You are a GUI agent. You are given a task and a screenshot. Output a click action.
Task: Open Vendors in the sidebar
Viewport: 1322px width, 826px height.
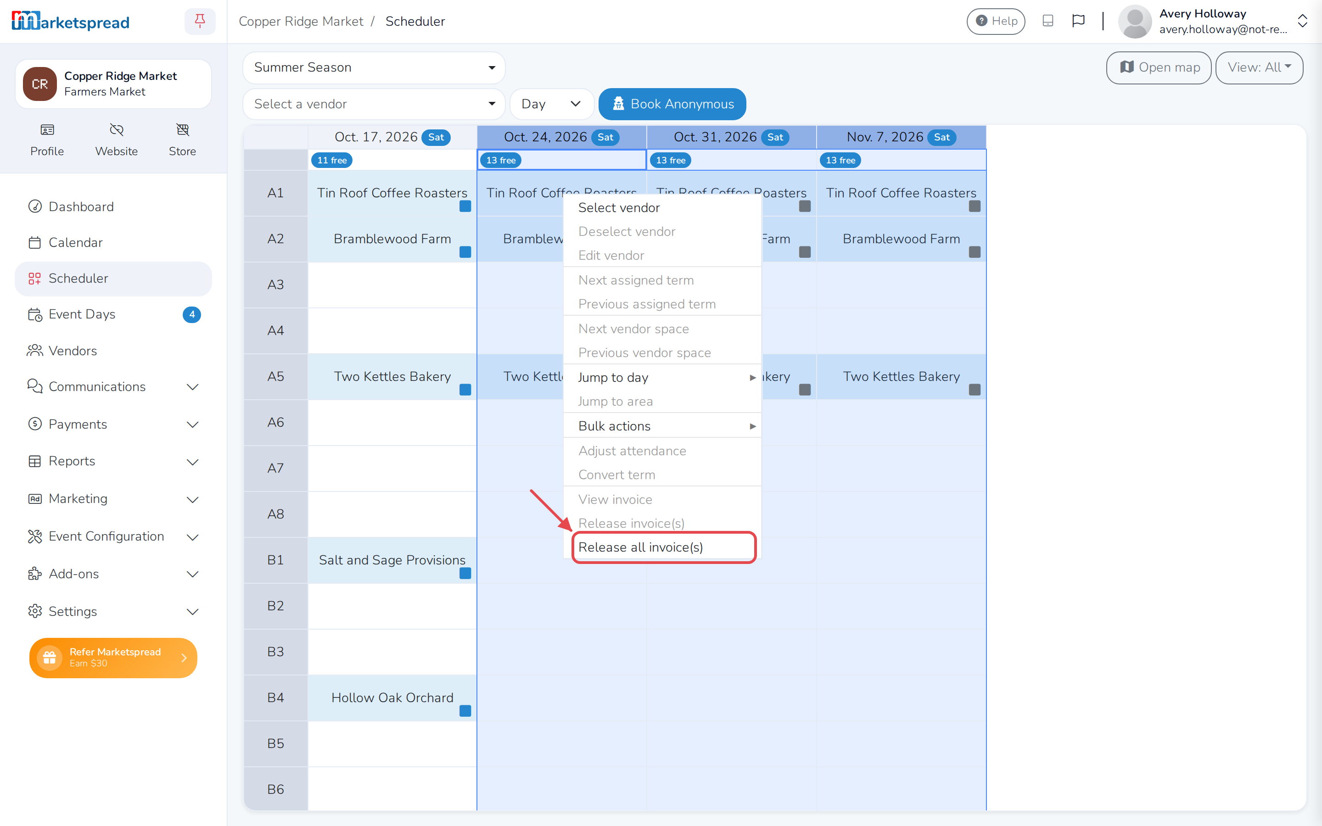pos(113,351)
